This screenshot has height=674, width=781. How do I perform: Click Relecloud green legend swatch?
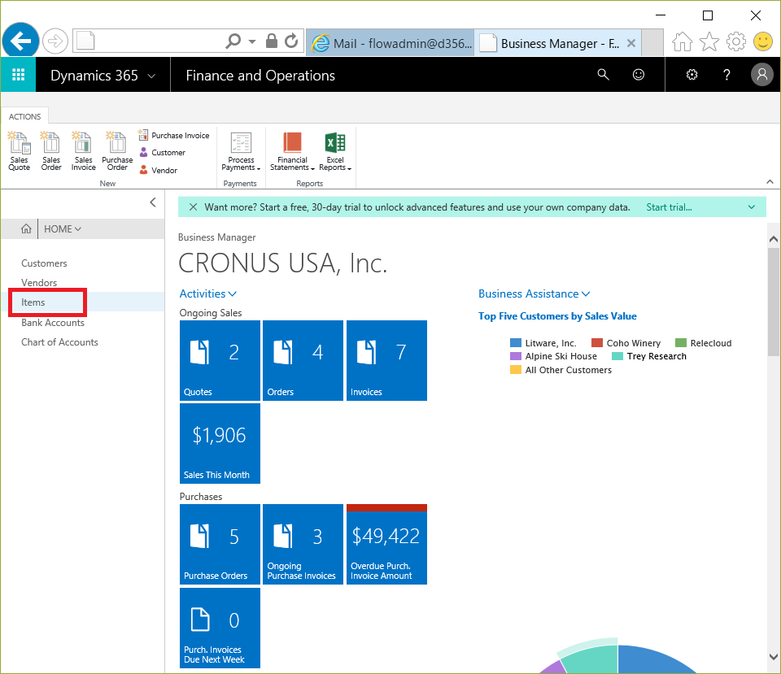coord(680,342)
